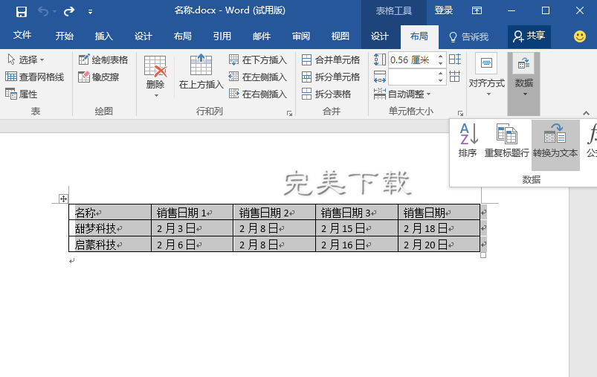Click 转换为文本 convert to text
Screen dimensions: 597x377
point(555,145)
